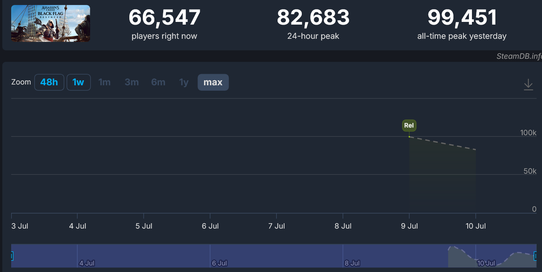This screenshot has width=542, height=272.
Task: Select the 1w zoom range
Action: 79,82
